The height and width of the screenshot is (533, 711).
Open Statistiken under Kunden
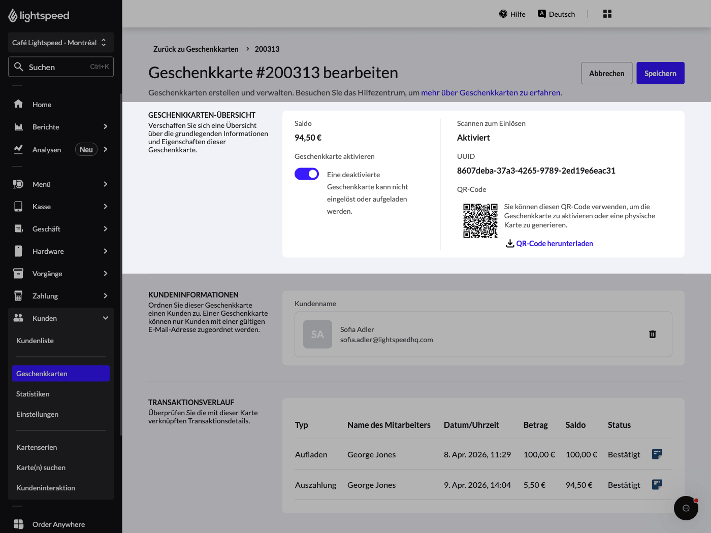pos(33,394)
